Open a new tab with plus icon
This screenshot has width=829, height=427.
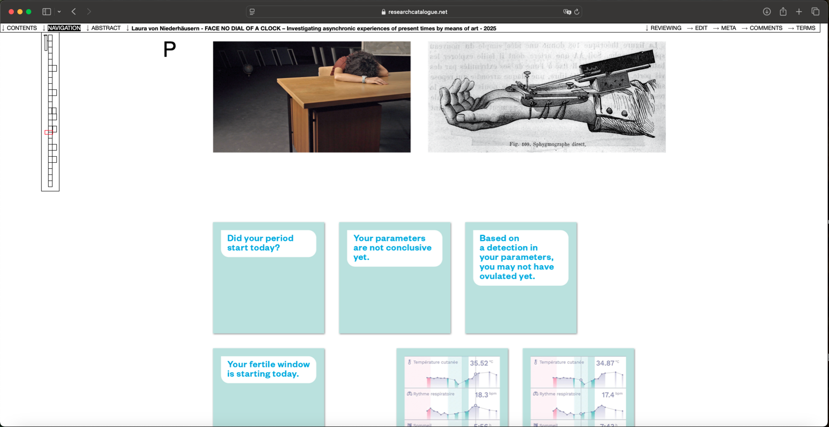click(x=799, y=12)
